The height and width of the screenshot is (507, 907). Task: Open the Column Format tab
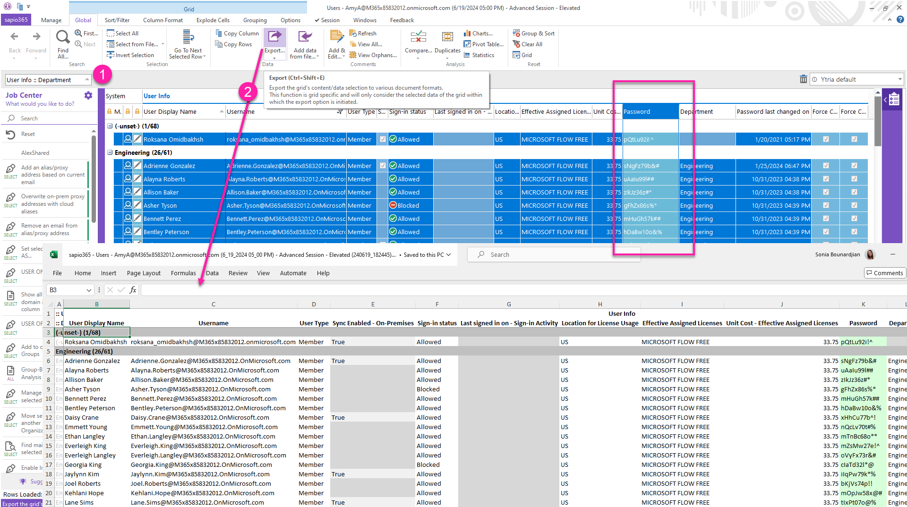[163, 20]
